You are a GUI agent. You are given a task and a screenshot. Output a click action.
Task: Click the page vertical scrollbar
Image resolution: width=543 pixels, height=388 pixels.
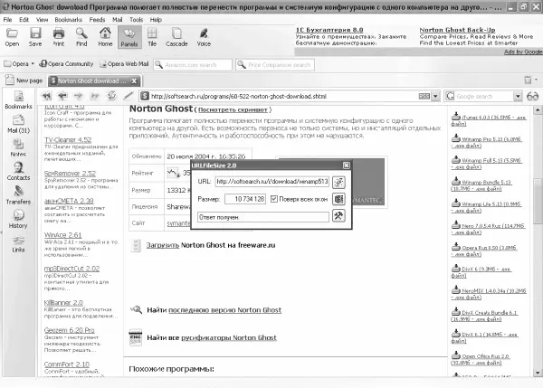click(x=538, y=241)
